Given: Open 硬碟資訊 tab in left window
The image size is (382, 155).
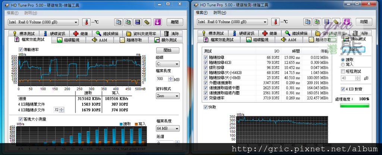Looking at the screenshot, I should (54, 34).
